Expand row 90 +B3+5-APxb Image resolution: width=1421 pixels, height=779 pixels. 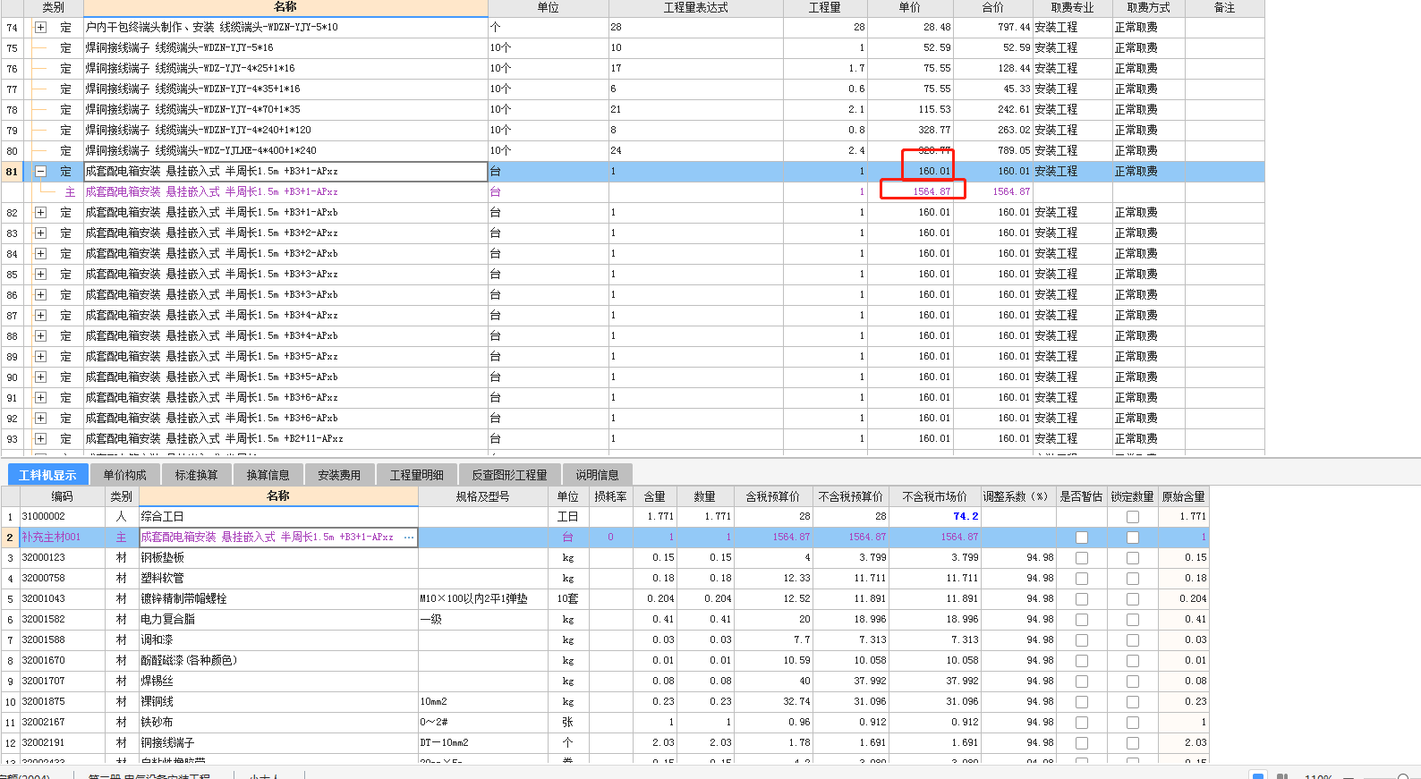(x=40, y=377)
